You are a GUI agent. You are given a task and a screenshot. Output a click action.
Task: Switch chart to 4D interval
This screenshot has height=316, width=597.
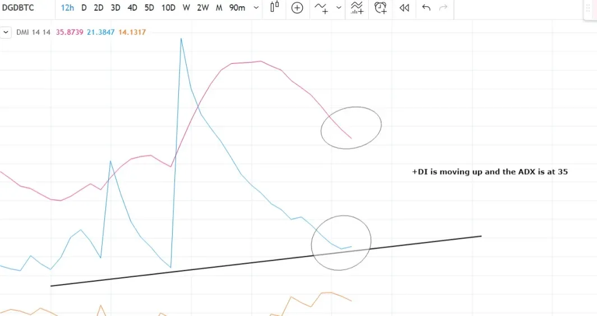tap(132, 8)
